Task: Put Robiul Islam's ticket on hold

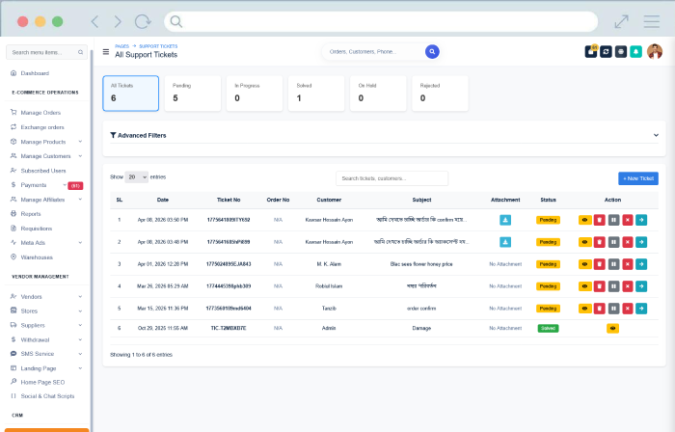Action: 612,285
